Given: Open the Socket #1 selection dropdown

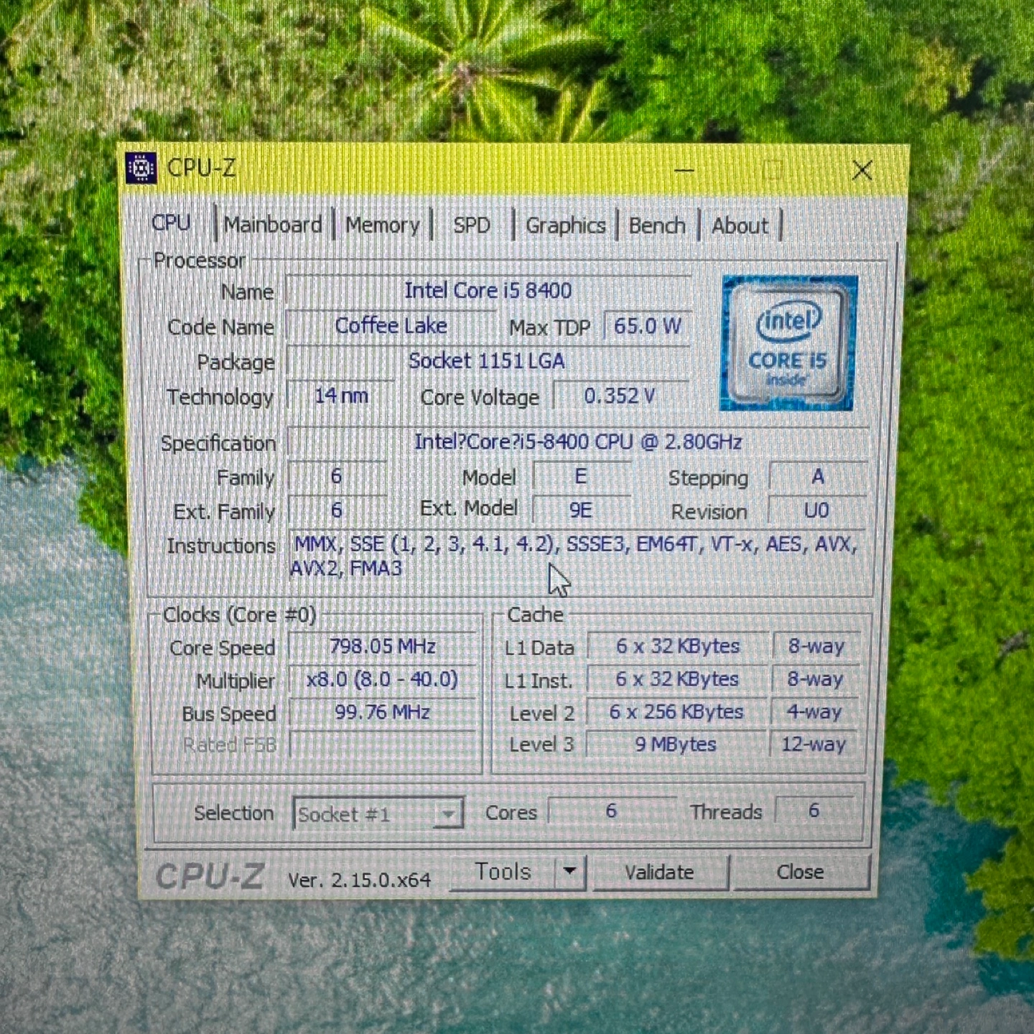Looking at the screenshot, I should pos(378,814).
